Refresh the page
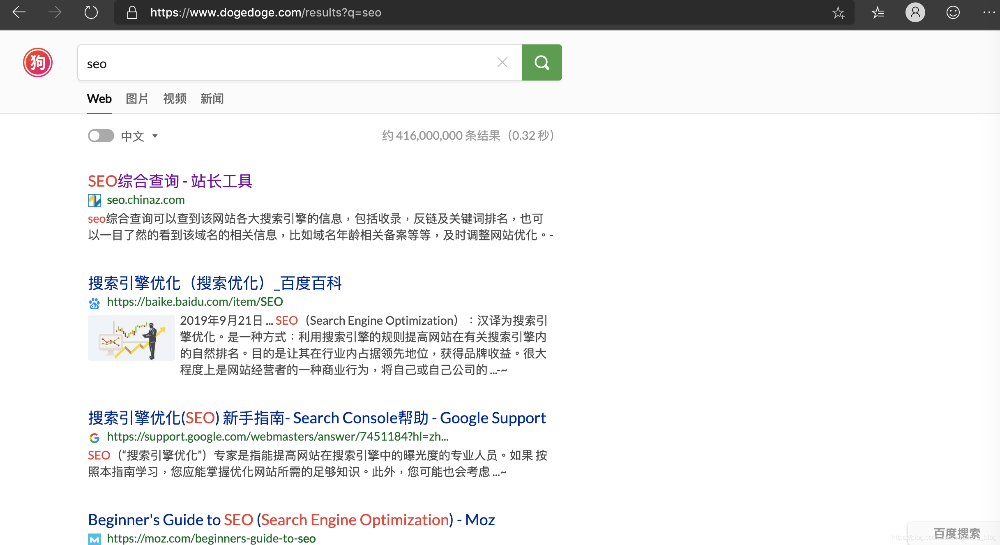The width and height of the screenshot is (1000, 545). (91, 12)
